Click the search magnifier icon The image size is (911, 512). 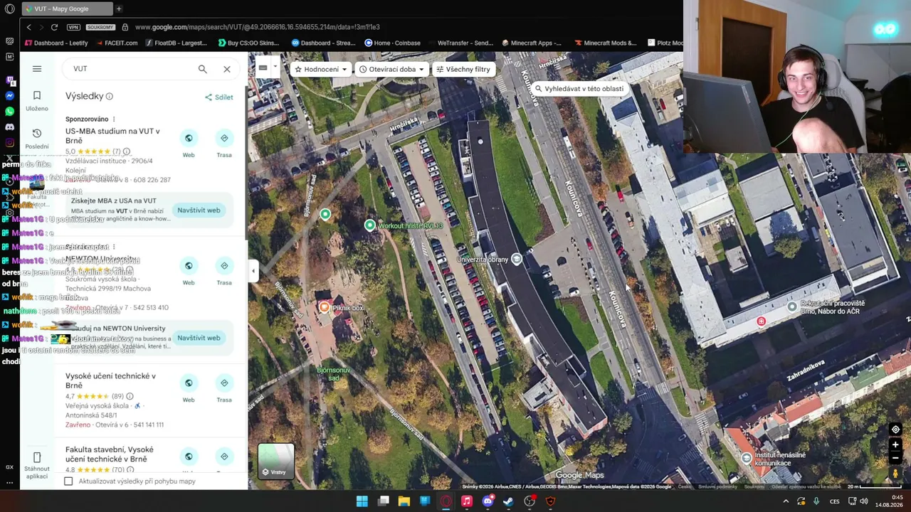click(x=203, y=69)
